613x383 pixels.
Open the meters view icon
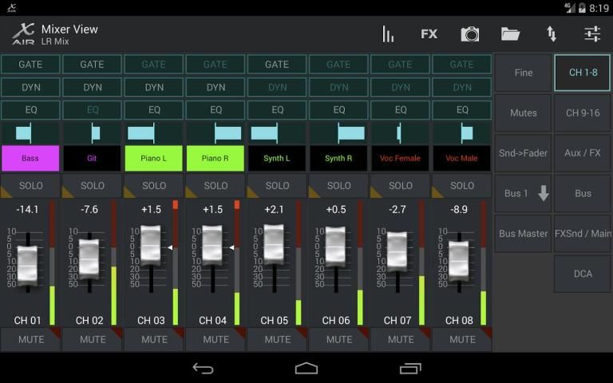pyautogui.click(x=389, y=34)
